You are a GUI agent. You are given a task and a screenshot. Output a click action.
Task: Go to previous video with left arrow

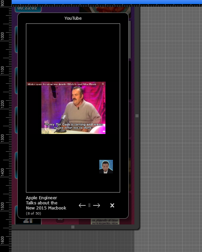coord(82,205)
